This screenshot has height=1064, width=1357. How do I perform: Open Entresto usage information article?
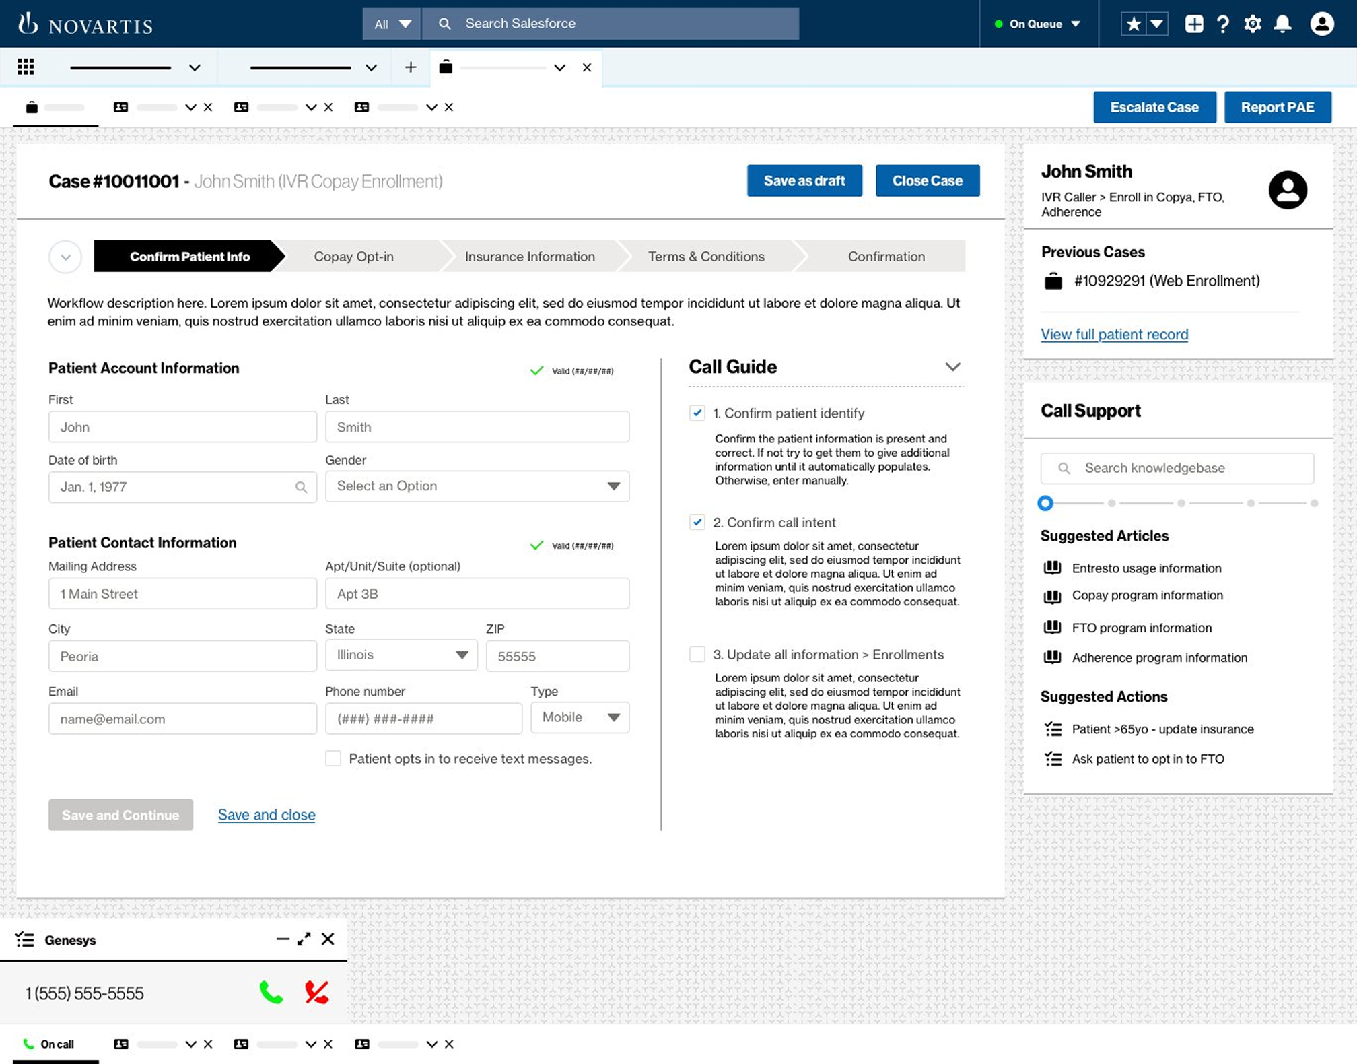1146,568
